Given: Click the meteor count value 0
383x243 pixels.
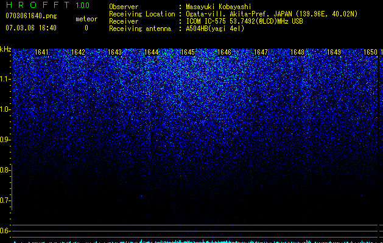Looking at the screenshot, I should [x=86, y=28].
